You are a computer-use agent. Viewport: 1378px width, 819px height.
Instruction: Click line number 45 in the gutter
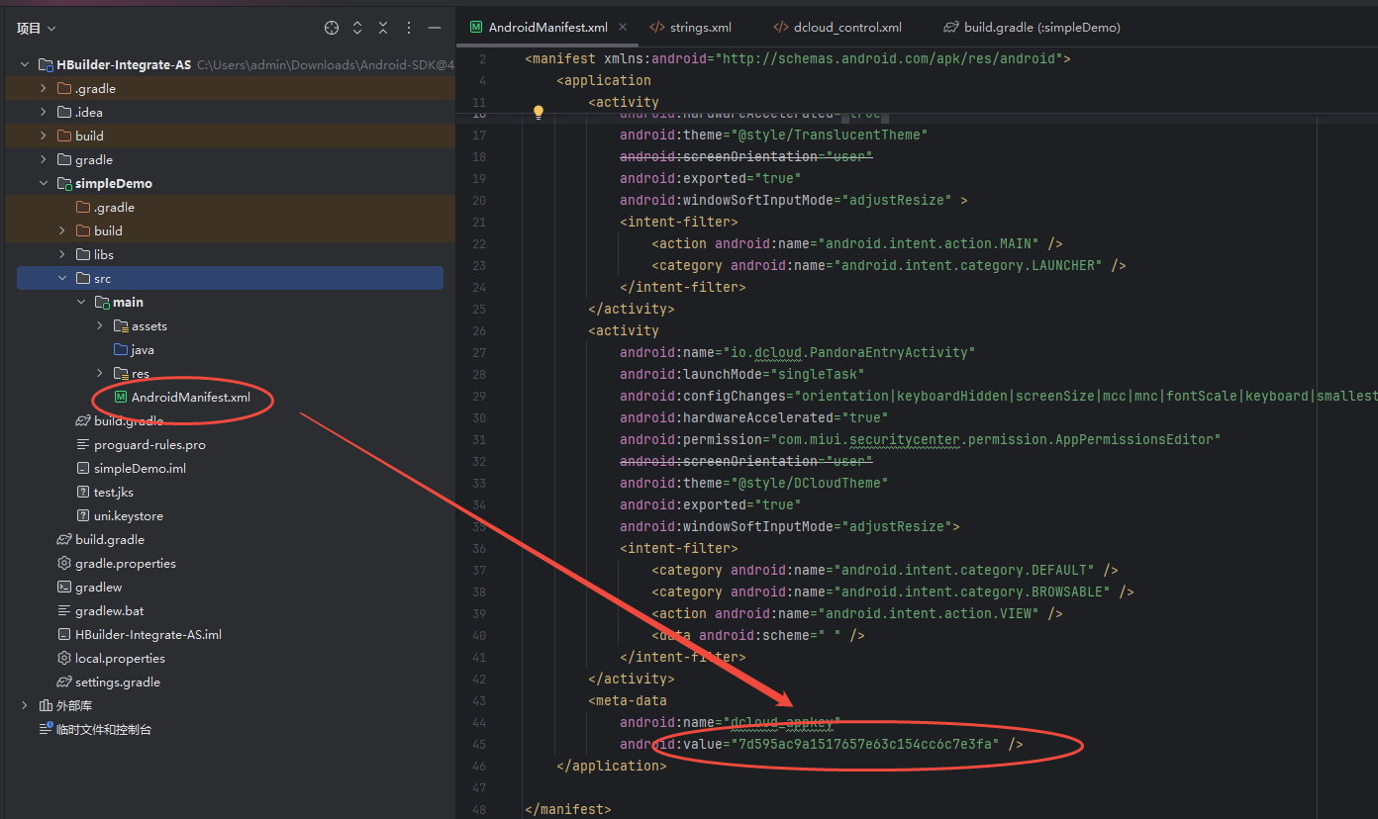480,744
